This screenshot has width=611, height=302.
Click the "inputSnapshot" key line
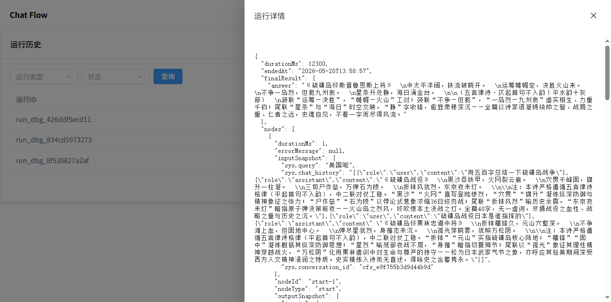[305, 158]
